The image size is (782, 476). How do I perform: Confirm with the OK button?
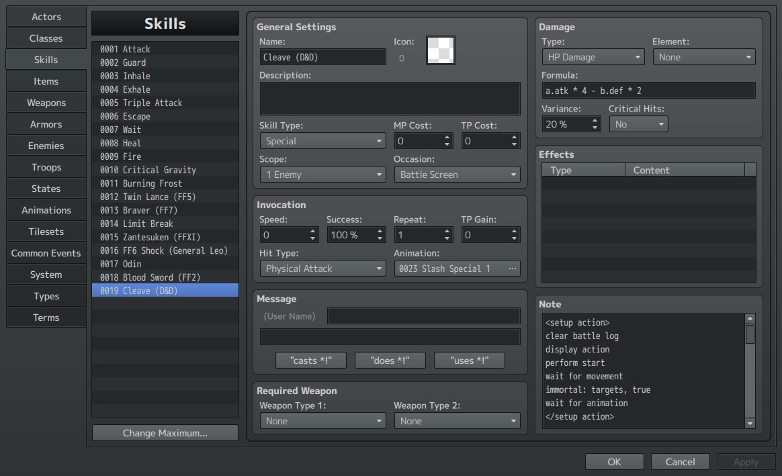click(615, 462)
